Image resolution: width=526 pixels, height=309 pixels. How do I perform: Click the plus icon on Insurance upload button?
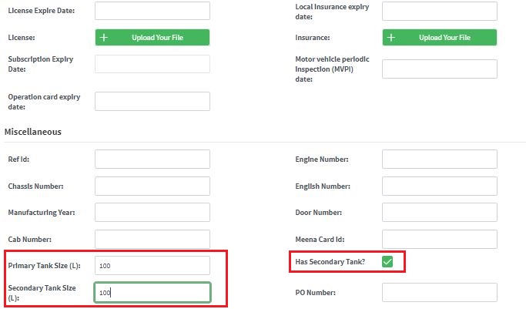[391, 38]
